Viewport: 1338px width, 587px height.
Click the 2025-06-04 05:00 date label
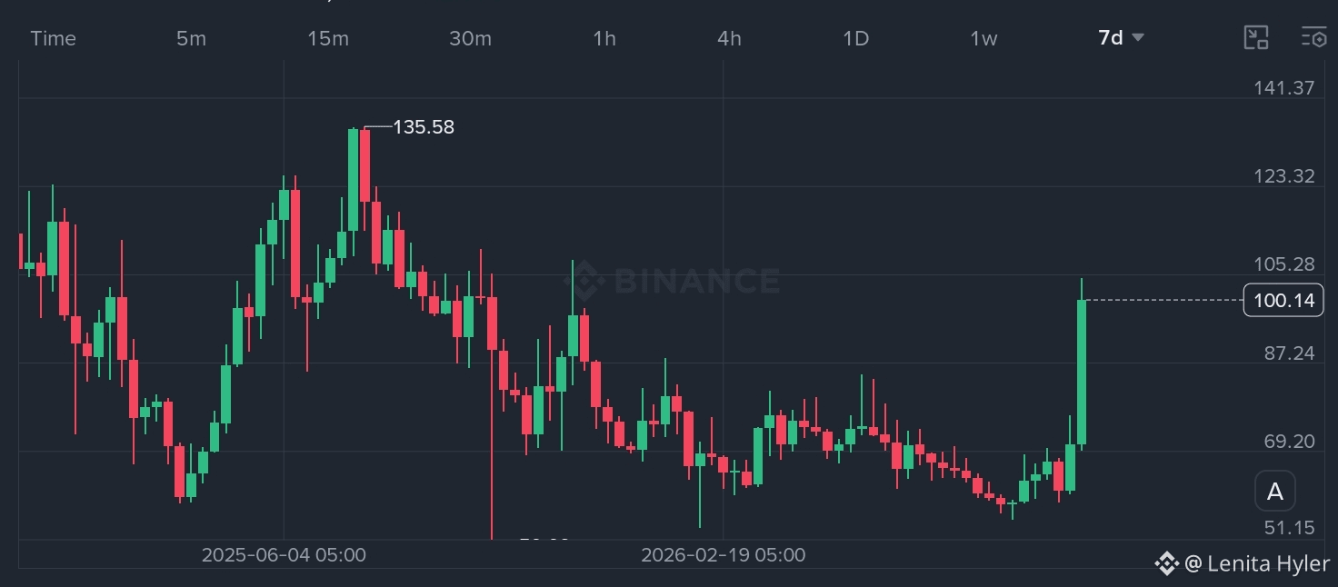tap(284, 554)
